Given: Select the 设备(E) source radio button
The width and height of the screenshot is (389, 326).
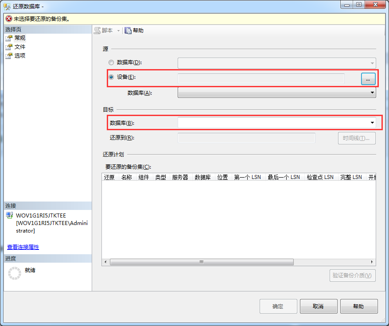Looking at the screenshot, I should 111,77.
